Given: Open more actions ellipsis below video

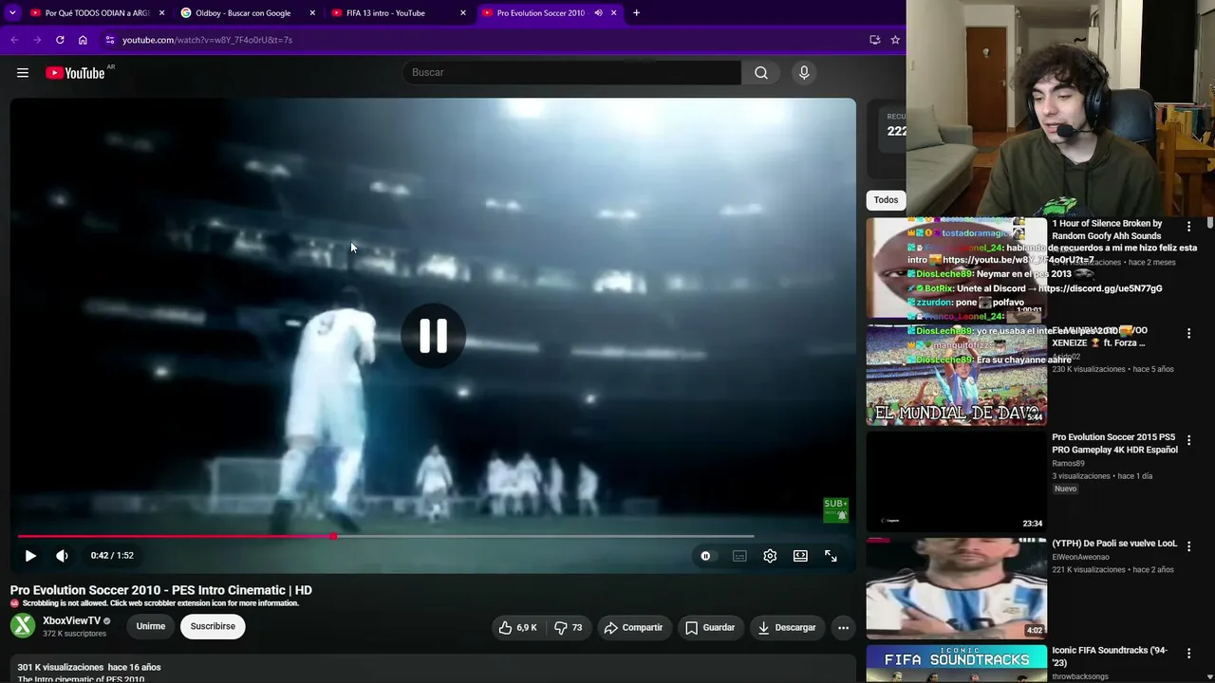Looking at the screenshot, I should pos(843,627).
